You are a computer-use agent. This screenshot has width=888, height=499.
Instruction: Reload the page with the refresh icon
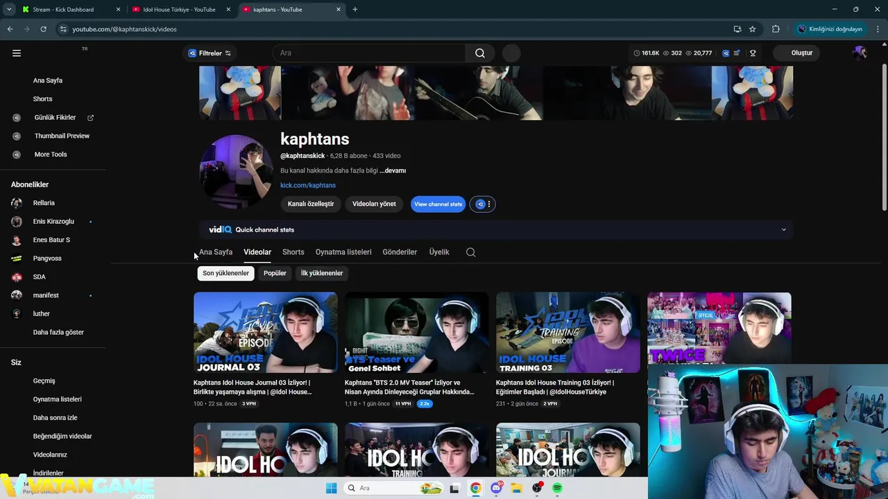point(43,29)
